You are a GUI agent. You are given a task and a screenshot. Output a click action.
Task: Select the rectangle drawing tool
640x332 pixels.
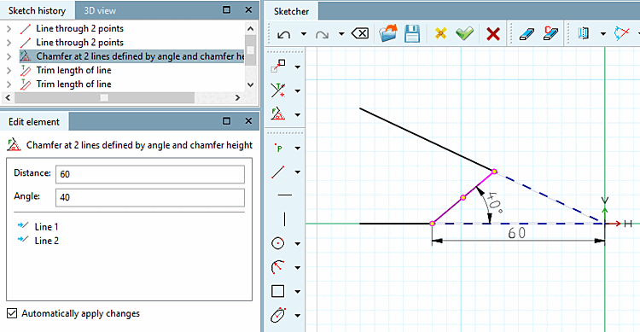(x=278, y=291)
